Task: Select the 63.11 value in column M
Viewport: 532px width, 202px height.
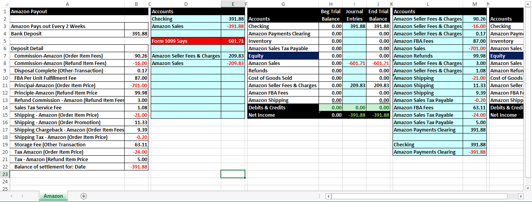Action: coord(475,107)
